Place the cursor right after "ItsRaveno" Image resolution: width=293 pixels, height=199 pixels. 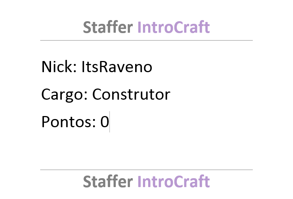pyautogui.click(x=153, y=67)
